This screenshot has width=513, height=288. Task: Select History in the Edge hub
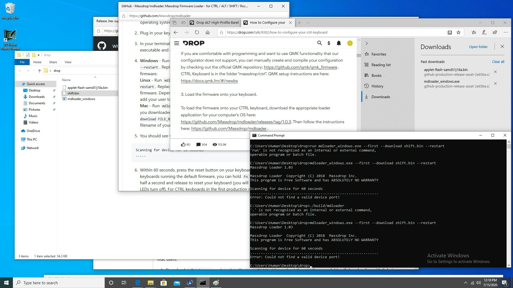pyautogui.click(x=377, y=86)
